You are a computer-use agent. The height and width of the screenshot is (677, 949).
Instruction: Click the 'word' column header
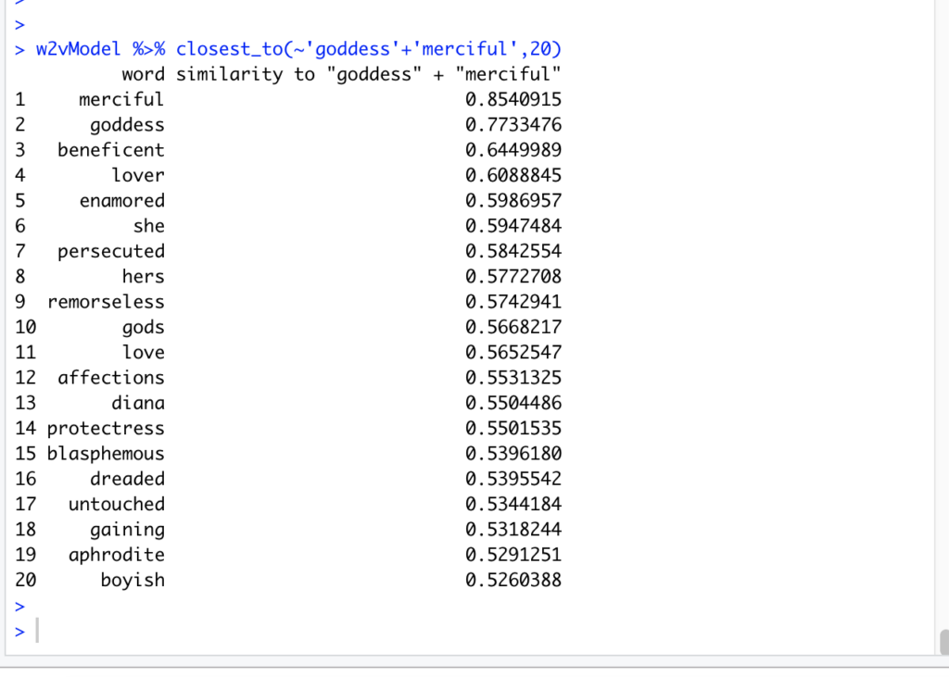(x=143, y=74)
